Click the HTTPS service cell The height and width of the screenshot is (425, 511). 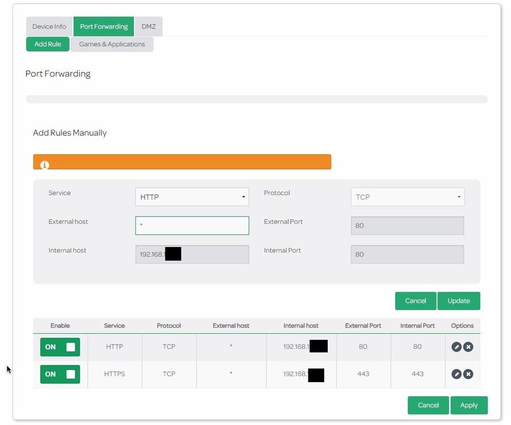pos(114,374)
